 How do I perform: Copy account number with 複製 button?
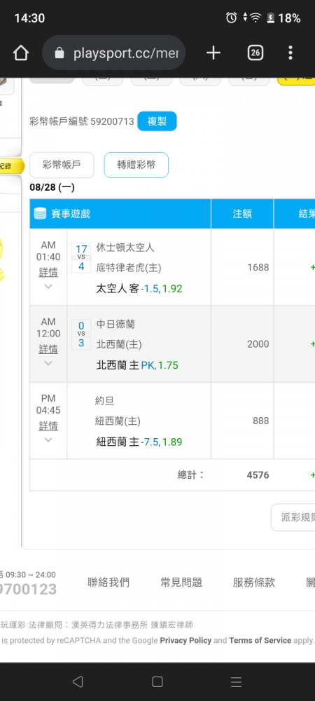click(x=157, y=121)
